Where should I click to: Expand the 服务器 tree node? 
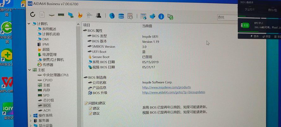(30, 121)
